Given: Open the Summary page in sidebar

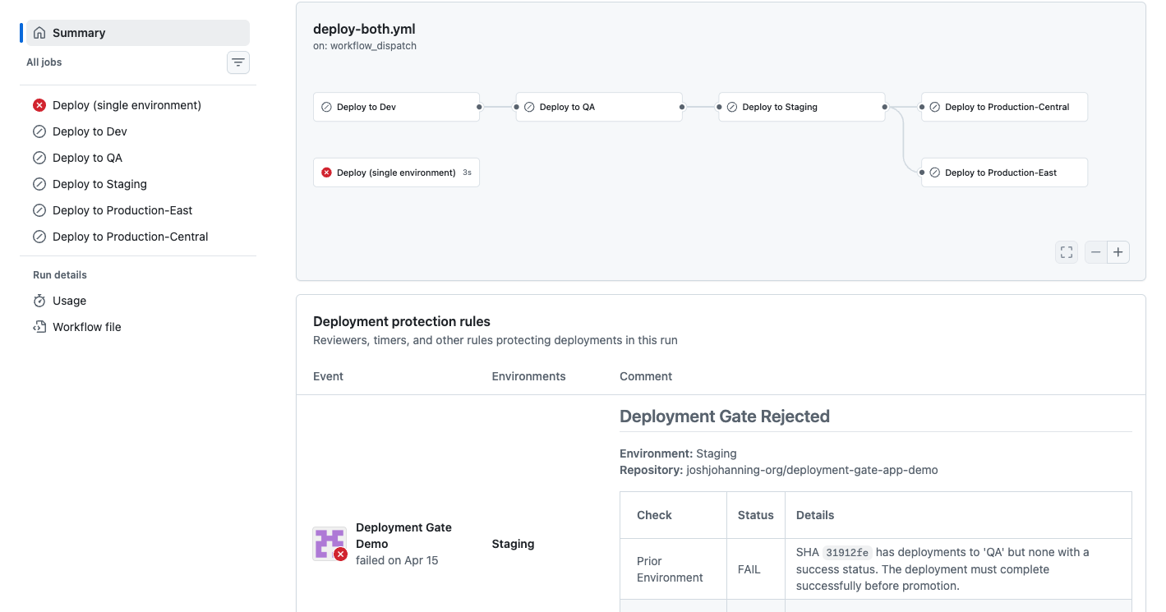Looking at the screenshot, I should [x=138, y=33].
